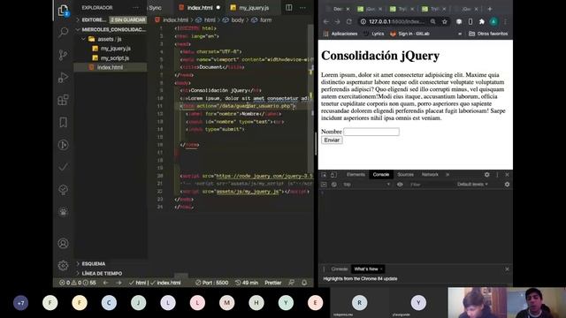Image resolution: width=566 pixels, height=318 pixels.
Task: Open the Lyrics bookmark
Action: tap(374, 34)
